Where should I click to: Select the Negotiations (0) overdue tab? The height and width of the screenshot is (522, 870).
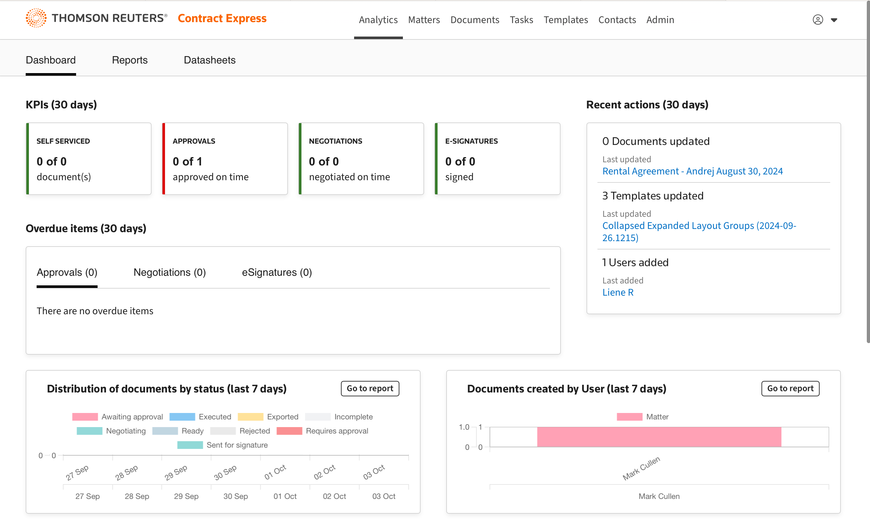[170, 272]
